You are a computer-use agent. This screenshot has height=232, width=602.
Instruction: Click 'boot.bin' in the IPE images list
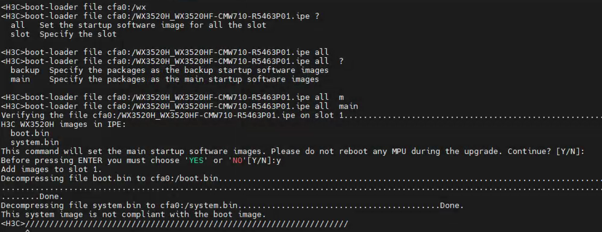click(x=30, y=133)
